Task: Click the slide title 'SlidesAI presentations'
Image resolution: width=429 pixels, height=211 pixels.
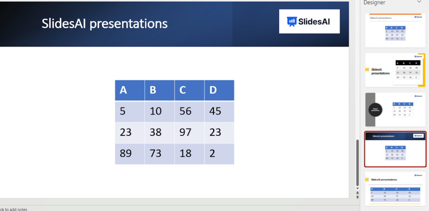Action: 104,23
